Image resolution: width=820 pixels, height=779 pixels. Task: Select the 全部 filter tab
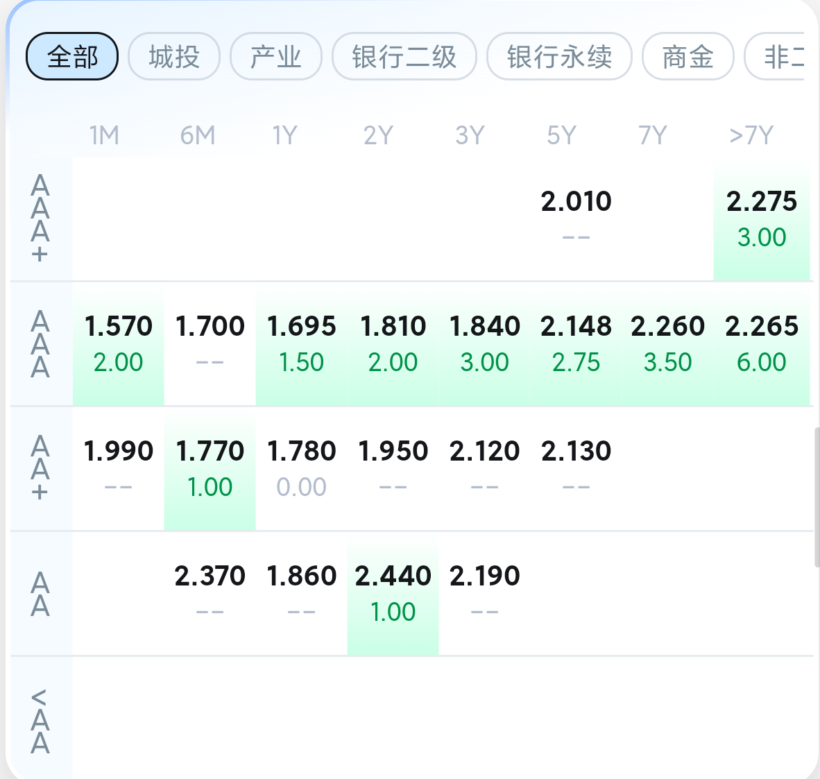pos(72,56)
